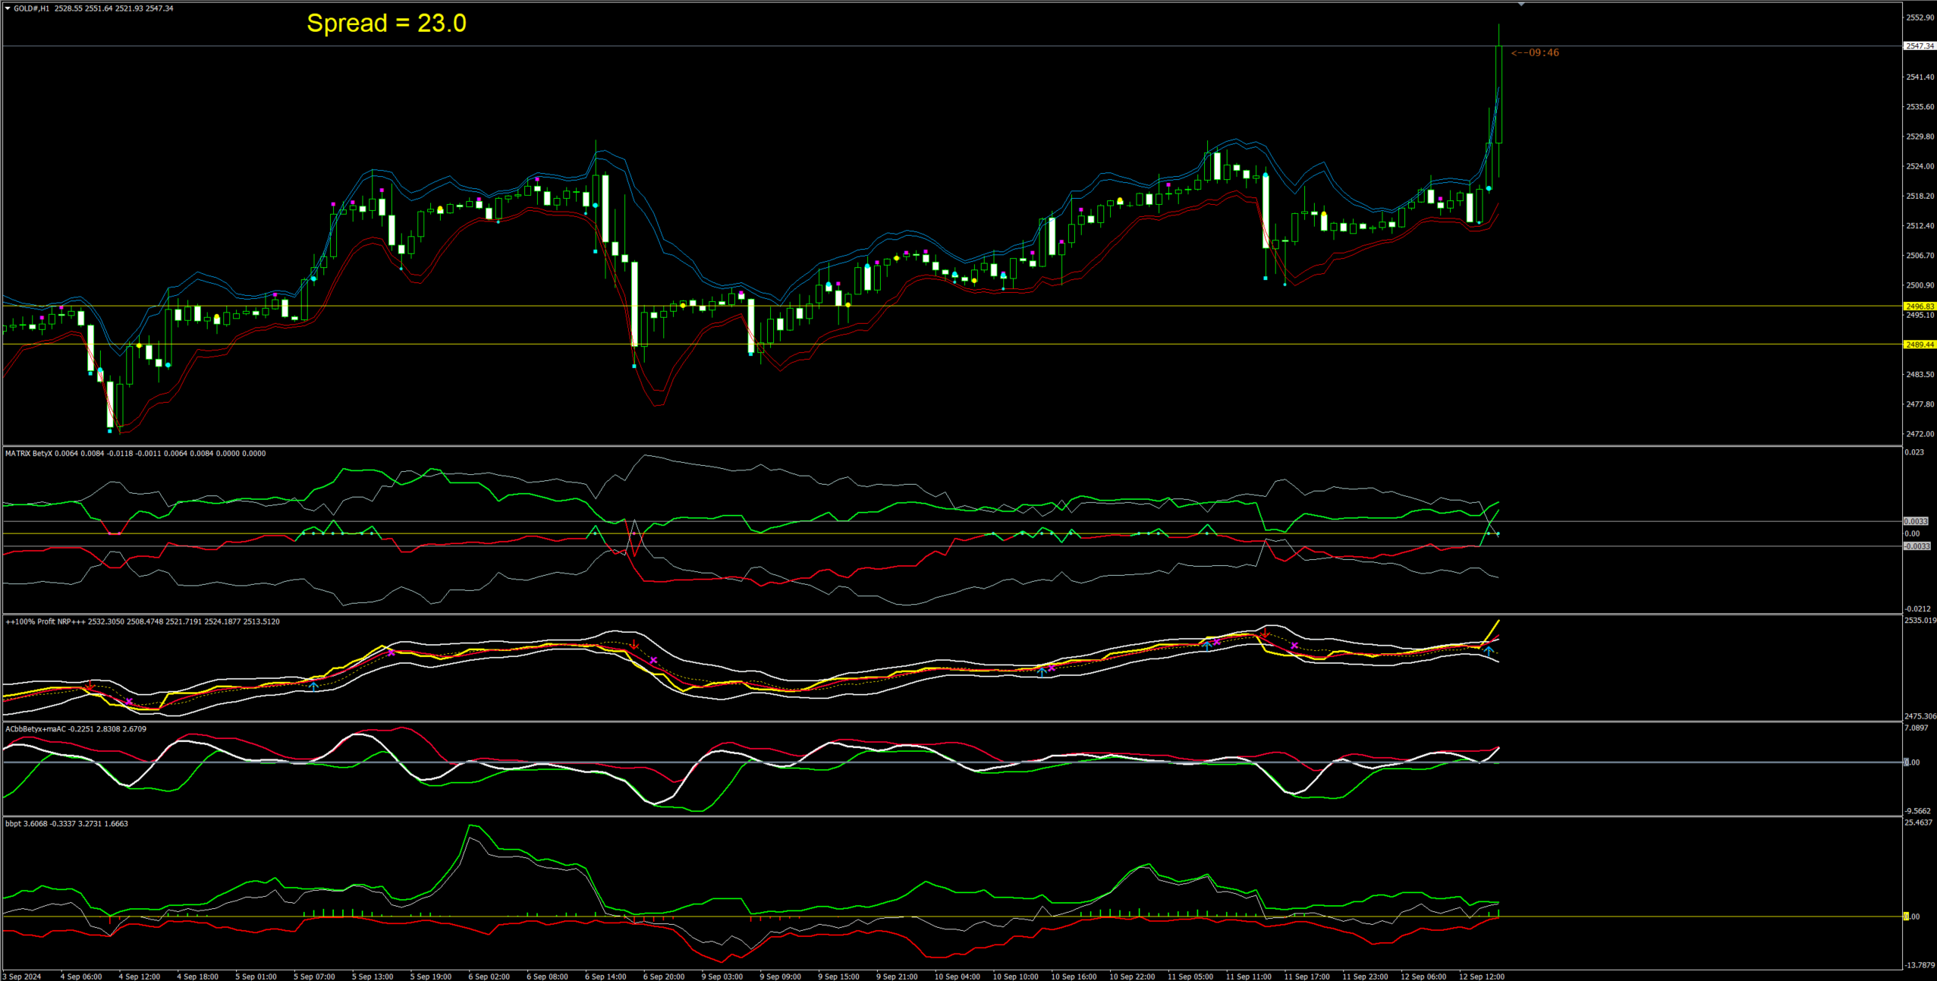The height and width of the screenshot is (981, 1937).
Task: Click the yellow 2496.83 price level label
Action: coord(1920,307)
